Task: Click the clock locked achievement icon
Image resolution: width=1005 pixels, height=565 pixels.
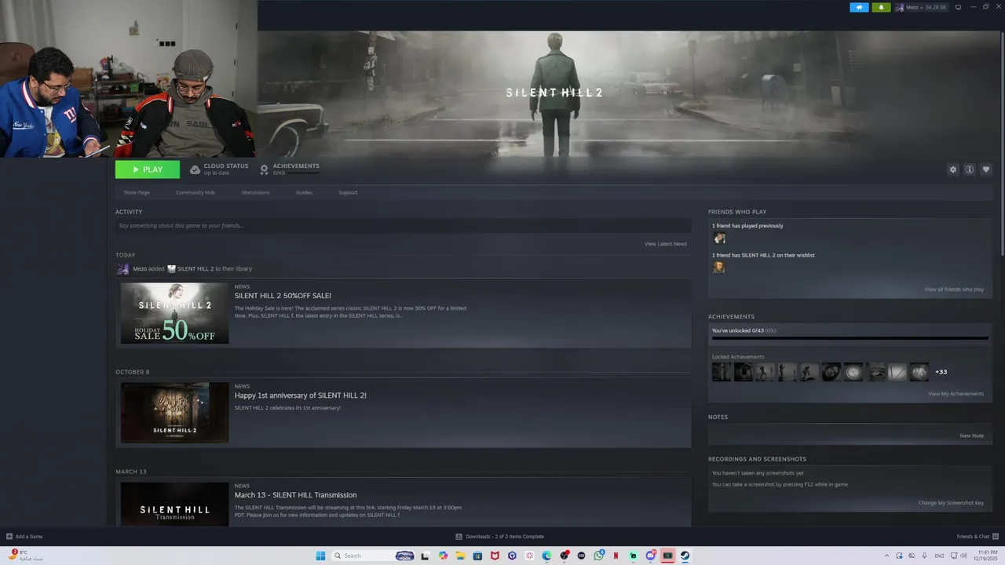Action: point(853,372)
